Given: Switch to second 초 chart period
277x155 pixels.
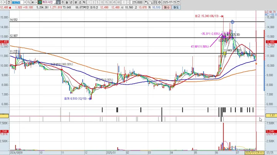Looking at the screenshot, I should tap(80, 2).
